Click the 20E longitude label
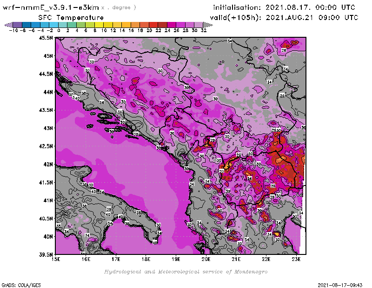This screenshot has height=288, width=372. (x=206, y=259)
